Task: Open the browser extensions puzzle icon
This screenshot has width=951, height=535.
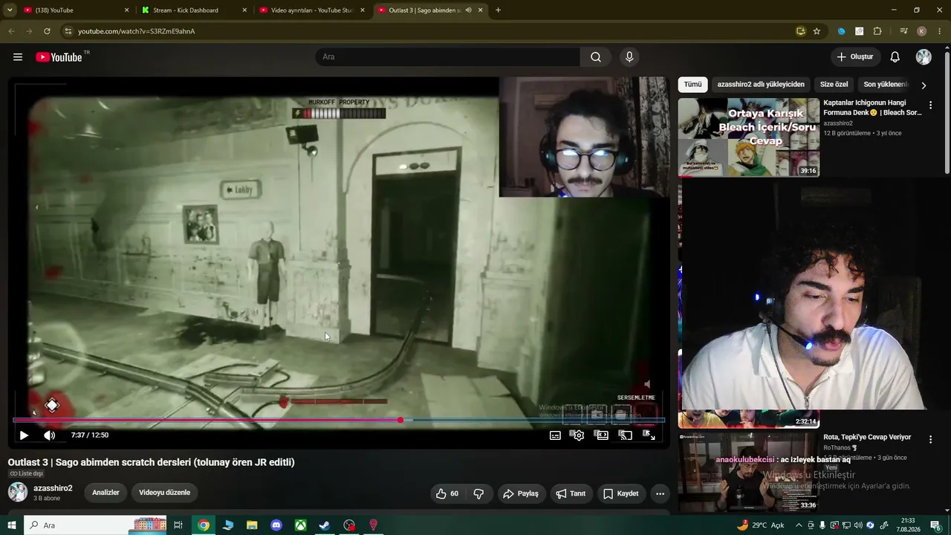Action: [877, 31]
